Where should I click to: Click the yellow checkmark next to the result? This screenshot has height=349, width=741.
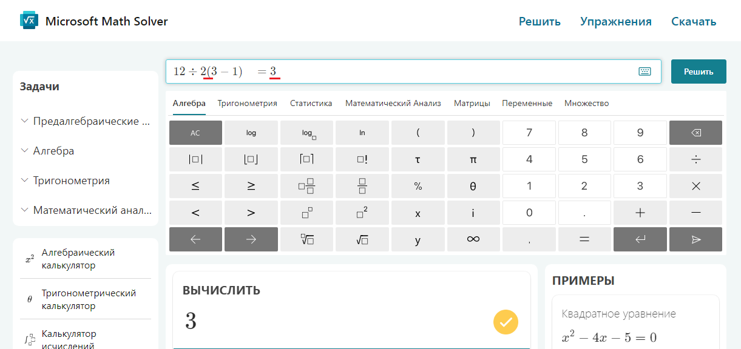click(x=506, y=322)
